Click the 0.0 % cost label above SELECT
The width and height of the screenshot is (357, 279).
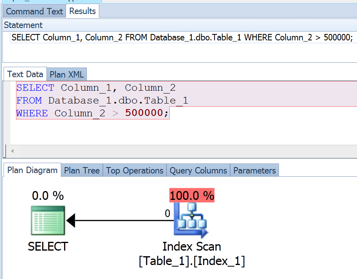coord(48,196)
